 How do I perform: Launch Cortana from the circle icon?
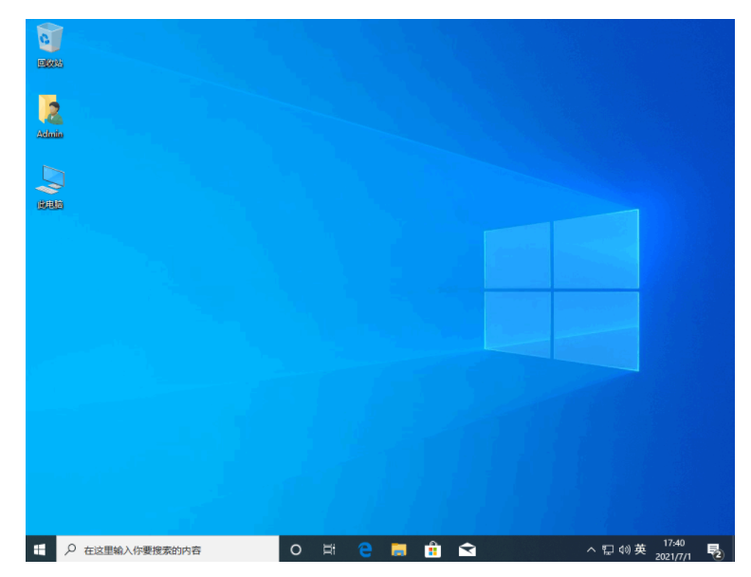click(296, 549)
